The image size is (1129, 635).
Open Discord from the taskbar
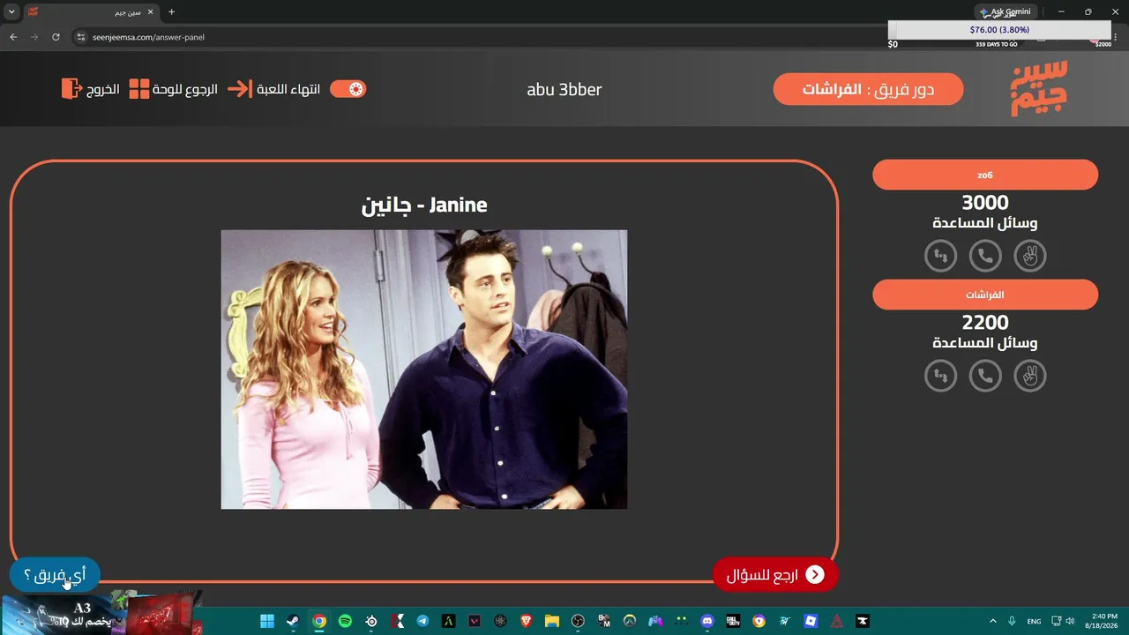(x=707, y=621)
